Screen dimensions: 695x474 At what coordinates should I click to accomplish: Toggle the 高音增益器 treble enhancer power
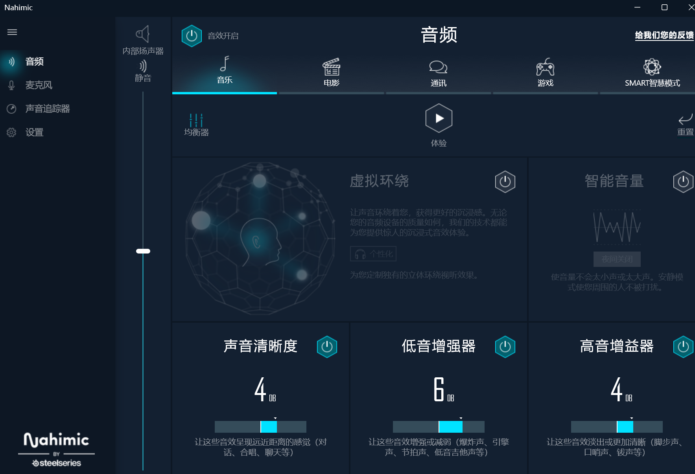(683, 347)
